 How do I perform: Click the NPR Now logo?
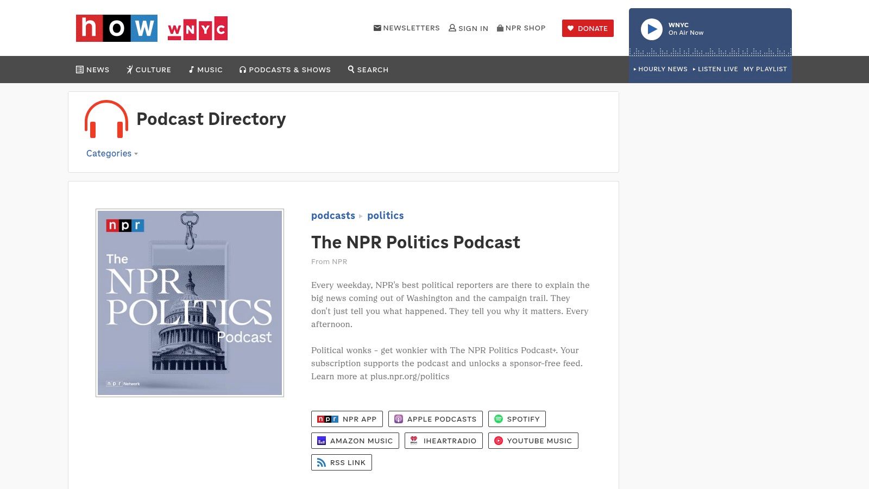click(x=117, y=28)
